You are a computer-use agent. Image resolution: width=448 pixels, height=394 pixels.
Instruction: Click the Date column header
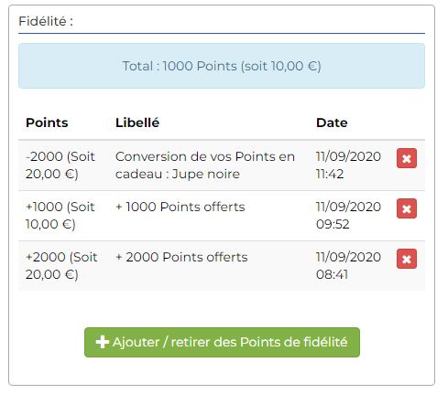click(x=332, y=122)
